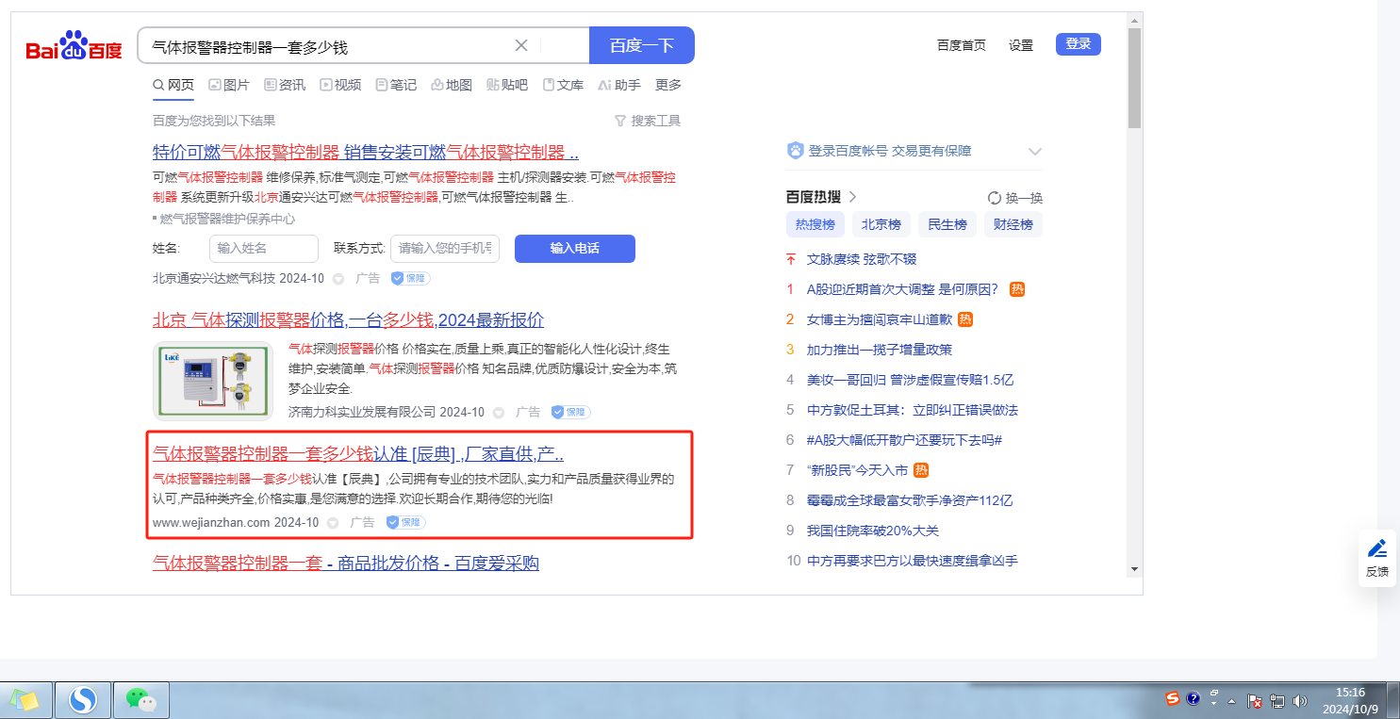Image resolution: width=1400 pixels, height=719 pixels.
Task: Click the Sogou browser taskbar icon
Action: (83, 700)
